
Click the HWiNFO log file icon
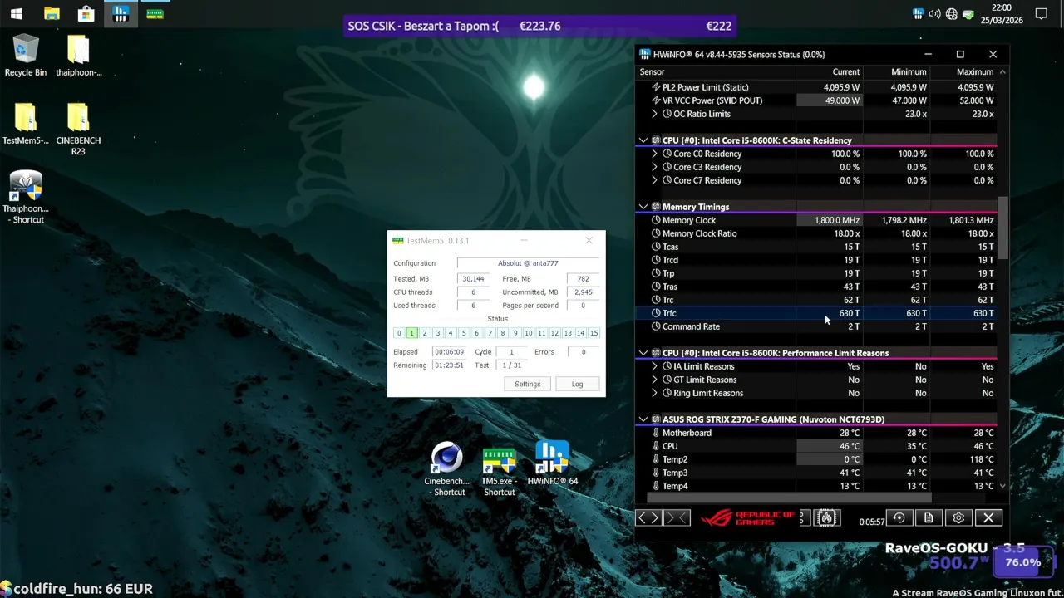click(x=929, y=517)
